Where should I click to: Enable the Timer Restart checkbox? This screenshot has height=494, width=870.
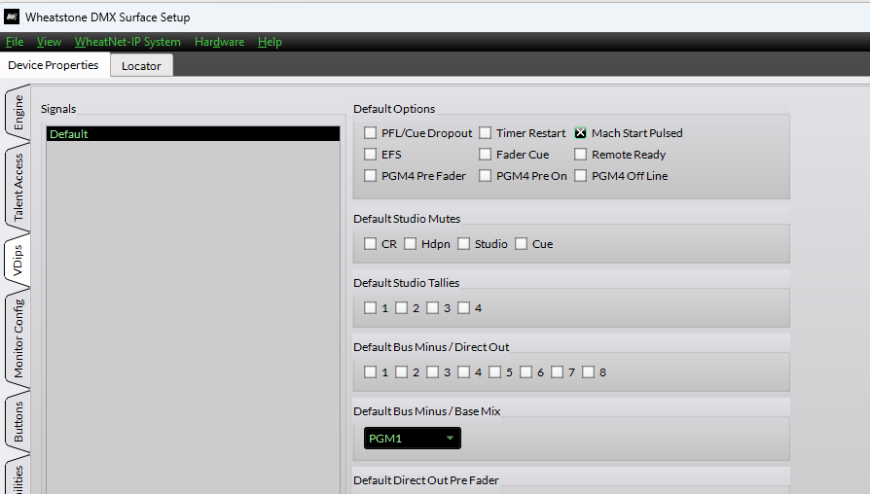pos(485,133)
